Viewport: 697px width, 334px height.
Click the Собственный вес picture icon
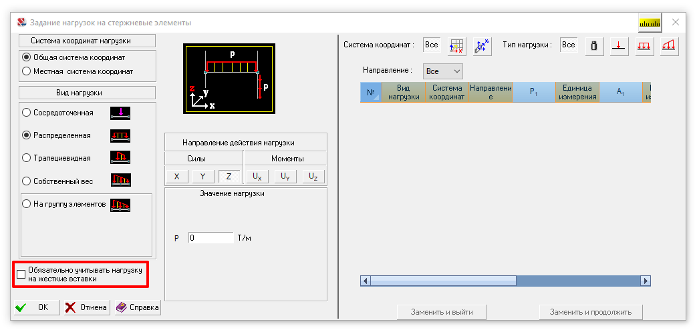120,179
